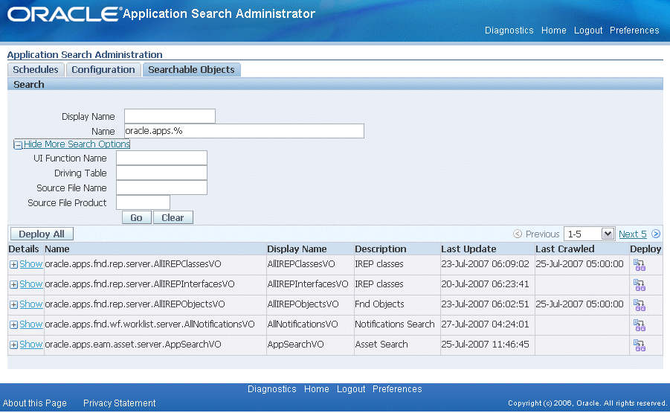Click the Deploy All button

42,234
